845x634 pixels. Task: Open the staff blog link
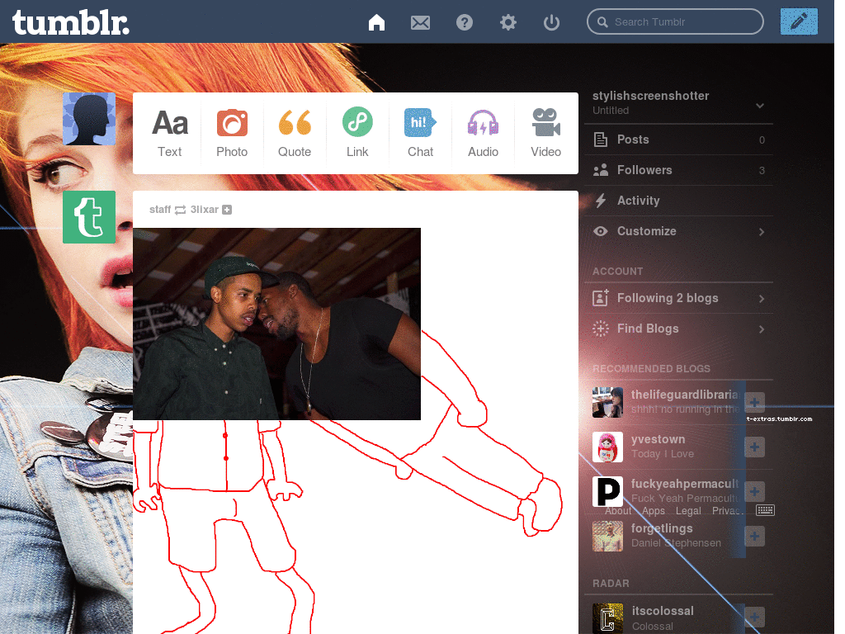pos(160,209)
